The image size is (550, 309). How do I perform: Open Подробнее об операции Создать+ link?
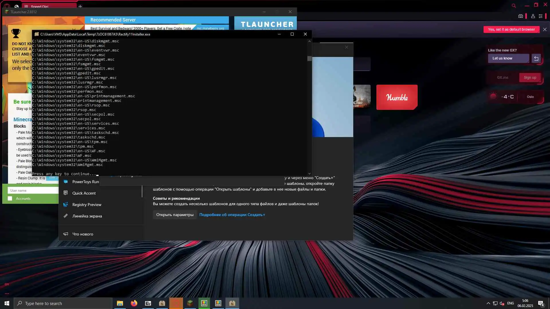[232, 215]
